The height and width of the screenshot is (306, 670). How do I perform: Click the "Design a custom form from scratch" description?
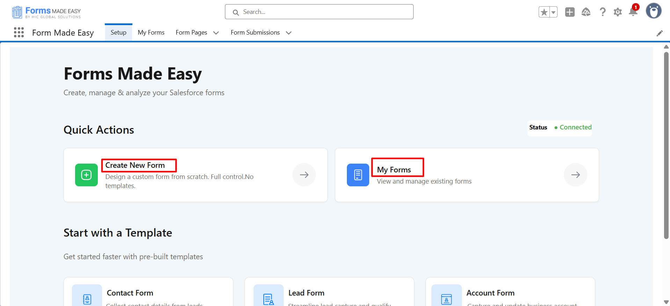180,181
